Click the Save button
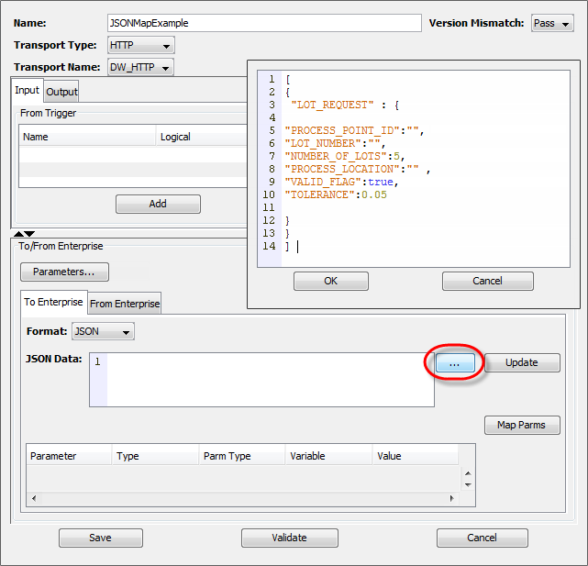Image resolution: width=588 pixels, height=566 pixels. point(100,538)
